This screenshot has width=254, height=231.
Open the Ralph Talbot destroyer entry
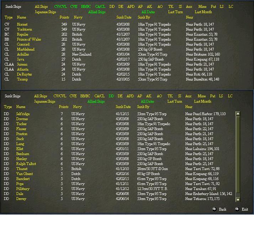pyautogui.click(x=26, y=164)
